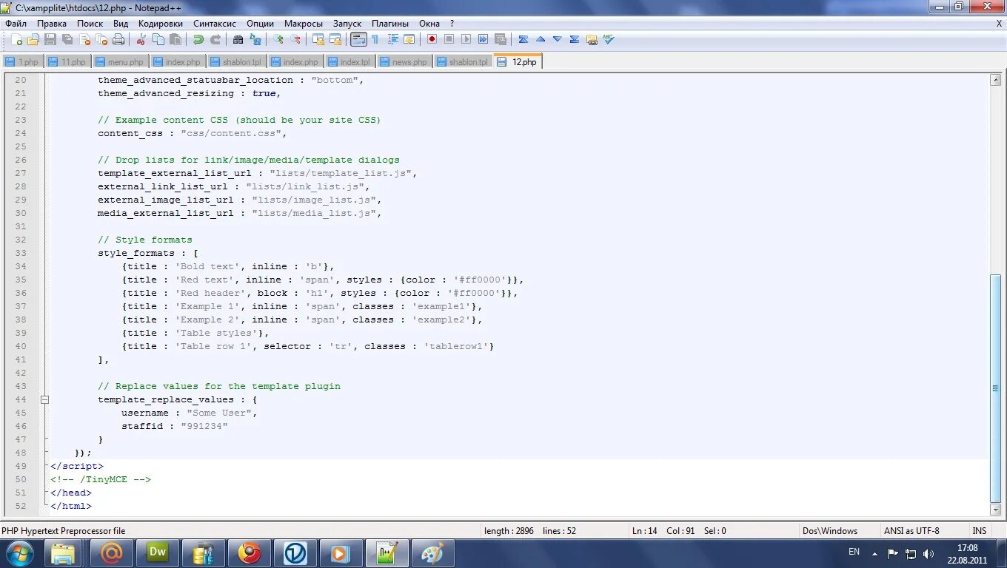Close the document with X beside menu bar

pos(999,24)
